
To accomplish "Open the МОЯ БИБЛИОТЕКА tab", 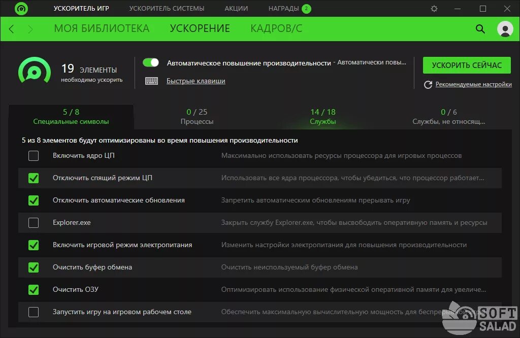I will click(102, 29).
